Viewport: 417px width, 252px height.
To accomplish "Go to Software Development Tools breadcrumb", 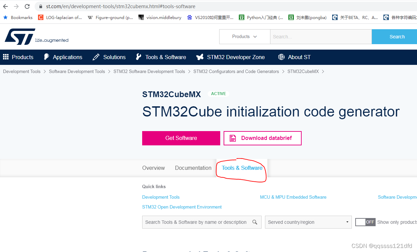I will 77,71.
